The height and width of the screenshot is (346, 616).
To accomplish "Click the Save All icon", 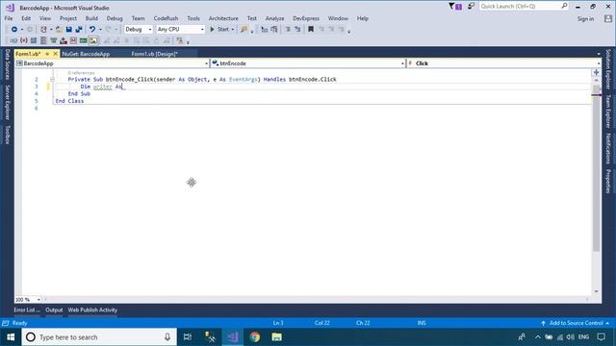I will [79, 30].
